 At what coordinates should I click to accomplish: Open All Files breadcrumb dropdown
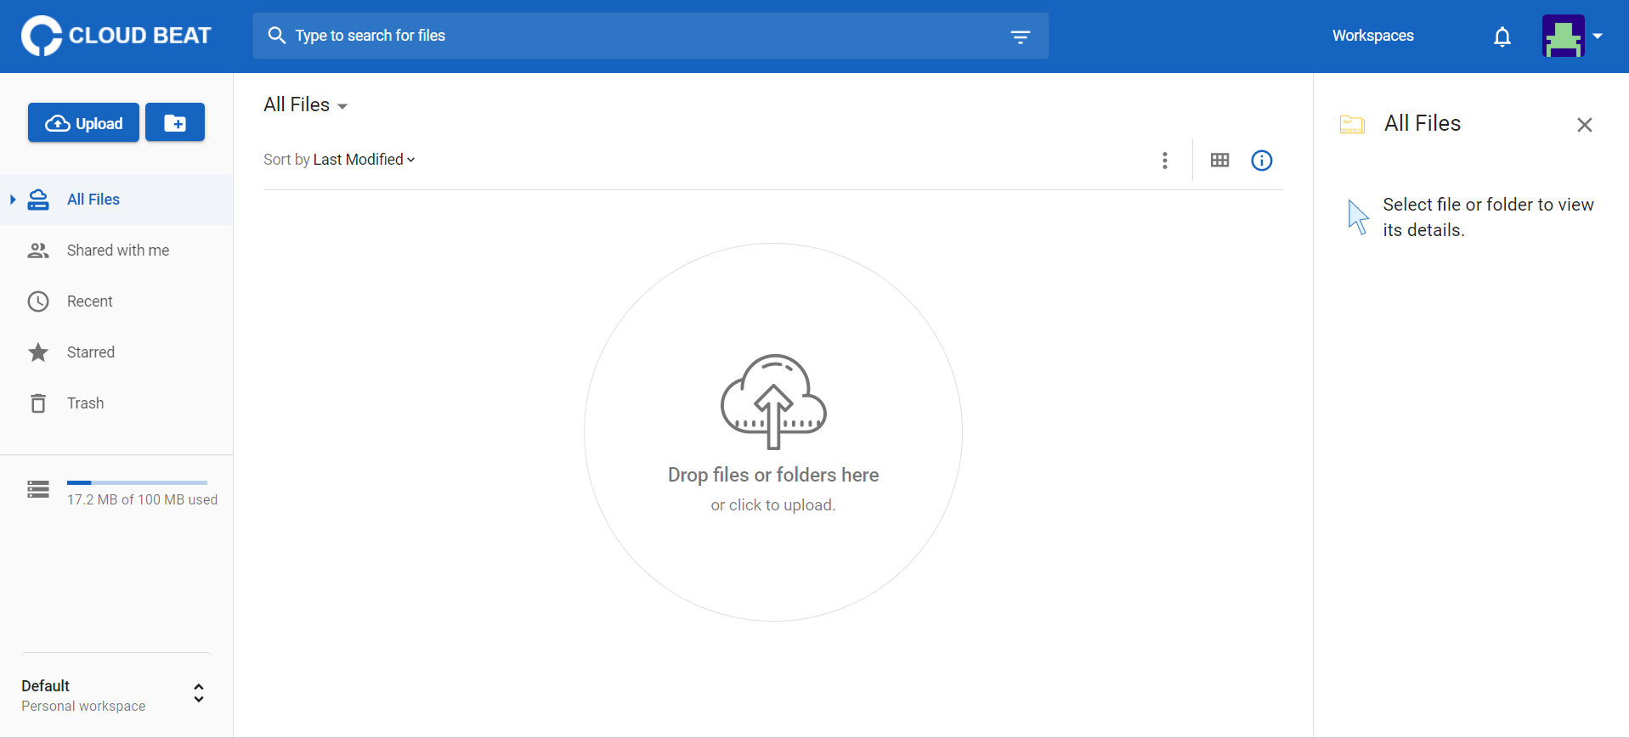pyautogui.click(x=306, y=105)
